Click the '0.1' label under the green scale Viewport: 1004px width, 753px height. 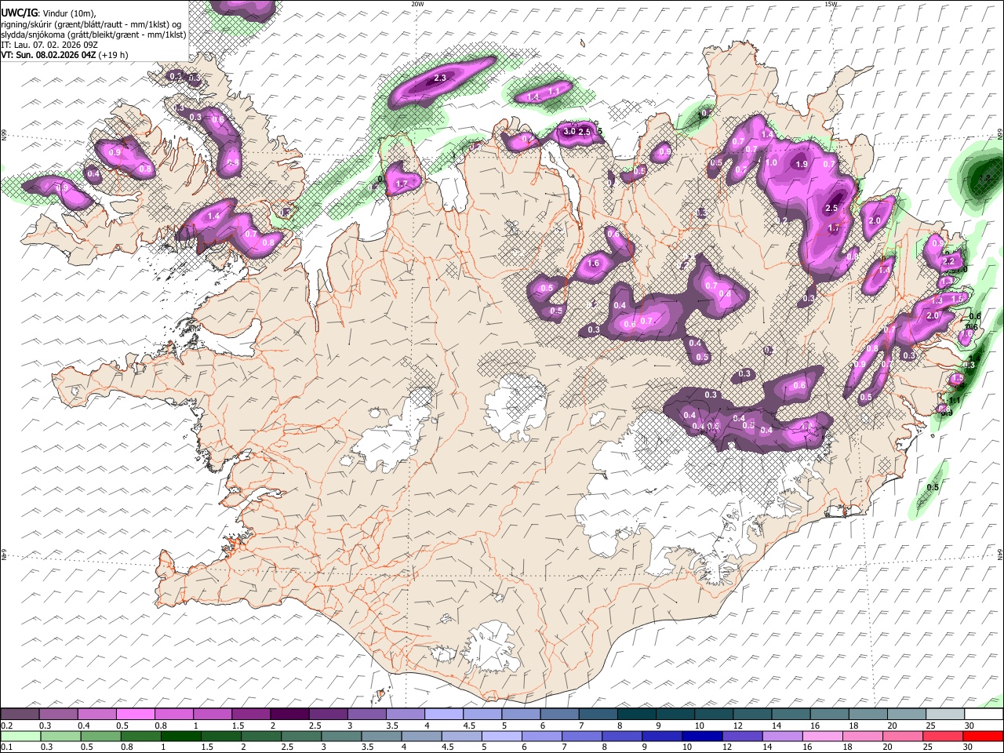[x=7, y=747]
